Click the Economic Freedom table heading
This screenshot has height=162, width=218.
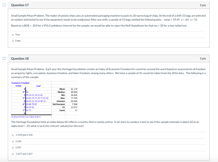tap(21, 83)
